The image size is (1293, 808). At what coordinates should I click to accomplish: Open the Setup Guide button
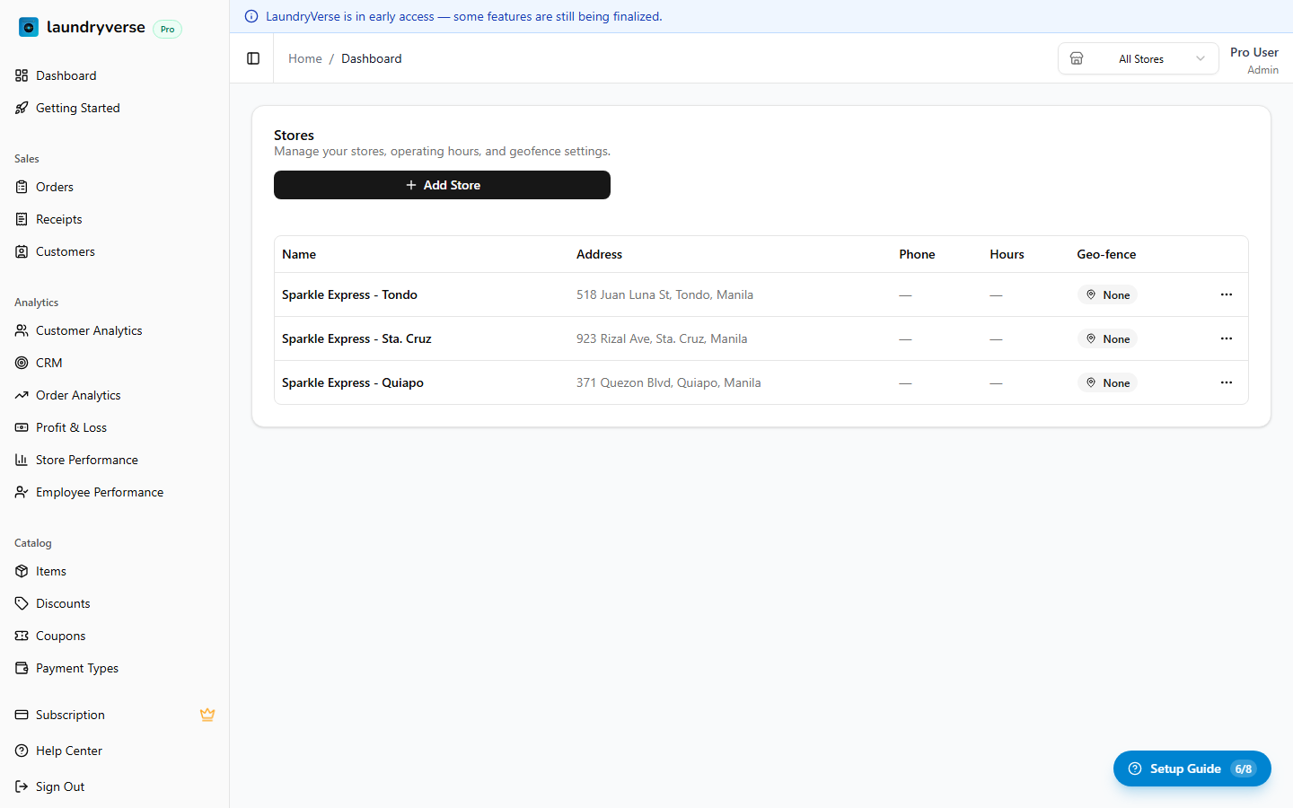(1192, 768)
